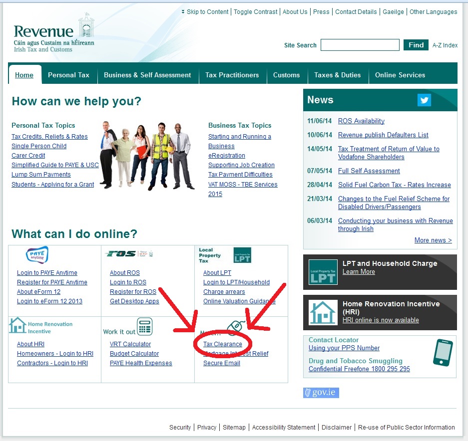
Task: Open eRegistration link
Action: 227,155
